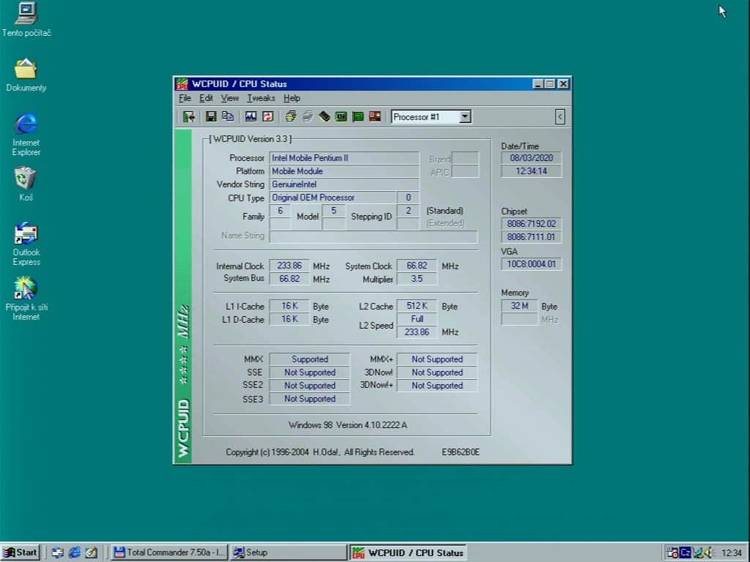Viewport: 750px width, 562px height.
Task: Click the taskbar clock 12:34
Action: pos(732,553)
